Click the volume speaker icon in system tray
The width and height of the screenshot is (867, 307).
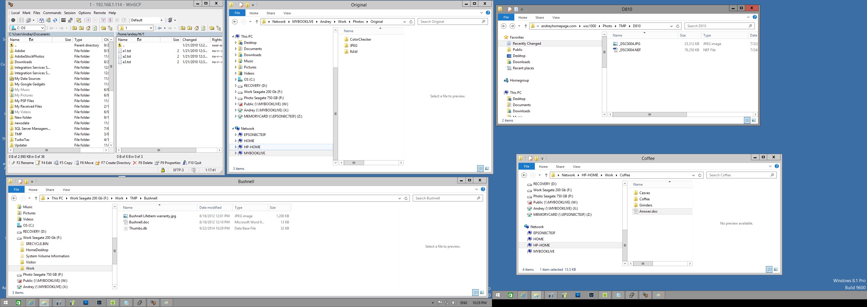point(454,303)
